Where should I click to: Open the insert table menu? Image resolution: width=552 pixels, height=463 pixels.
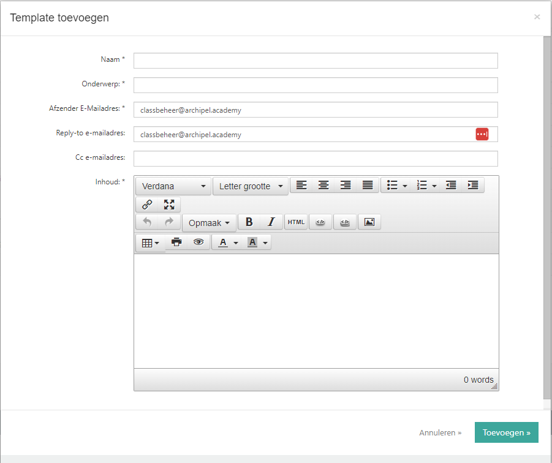(150, 243)
